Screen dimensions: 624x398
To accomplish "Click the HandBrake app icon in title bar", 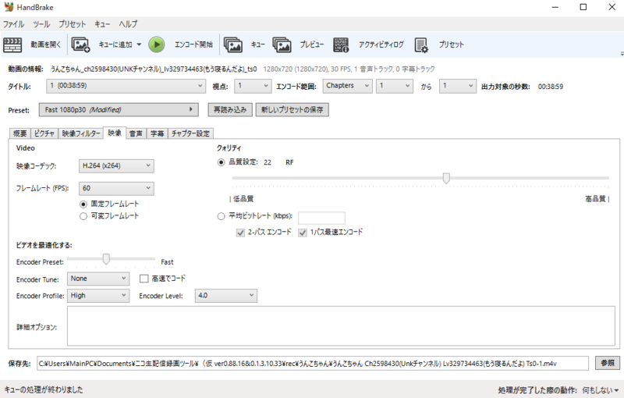I will [9, 7].
